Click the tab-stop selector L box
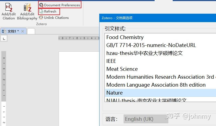Image resolution: width=216 pixels, height=126 pixels. [4, 39]
